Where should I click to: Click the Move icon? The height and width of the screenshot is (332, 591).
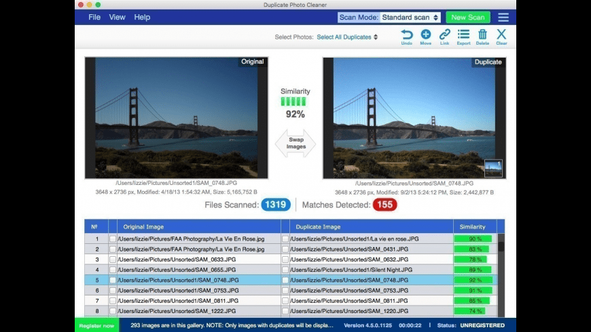[425, 37]
